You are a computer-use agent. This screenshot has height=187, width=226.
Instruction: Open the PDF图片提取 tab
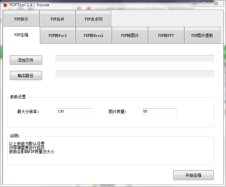coord(202,35)
